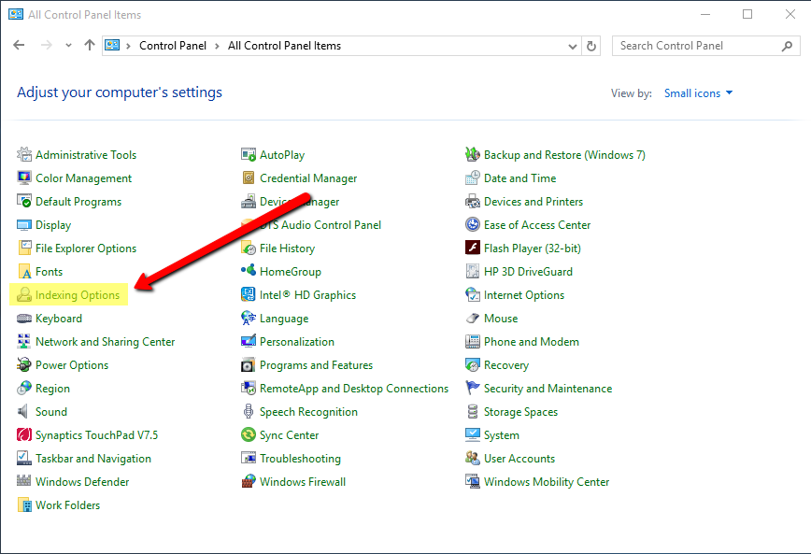Refresh the Control Panel view
This screenshot has width=811, height=554.
591,46
